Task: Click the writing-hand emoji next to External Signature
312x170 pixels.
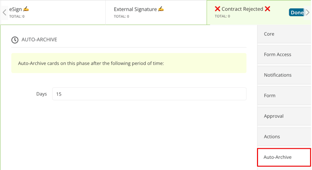Action: [x=161, y=9]
